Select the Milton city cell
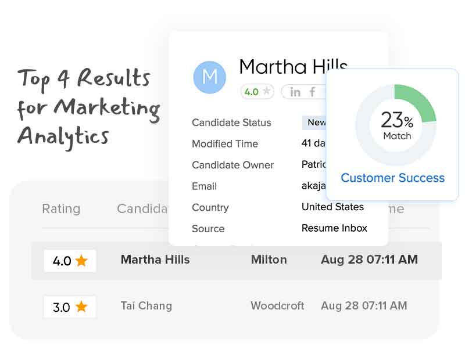The height and width of the screenshot is (360, 465). 269,260
